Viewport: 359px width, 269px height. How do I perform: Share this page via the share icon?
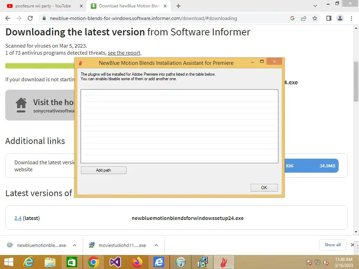tap(304, 18)
